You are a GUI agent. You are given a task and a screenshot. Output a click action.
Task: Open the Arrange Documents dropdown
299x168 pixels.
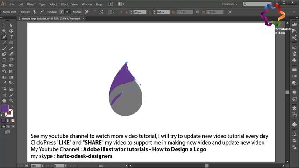(x=121, y=4)
